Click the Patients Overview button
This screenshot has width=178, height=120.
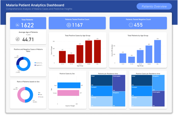pyautogui.click(x=154, y=6)
